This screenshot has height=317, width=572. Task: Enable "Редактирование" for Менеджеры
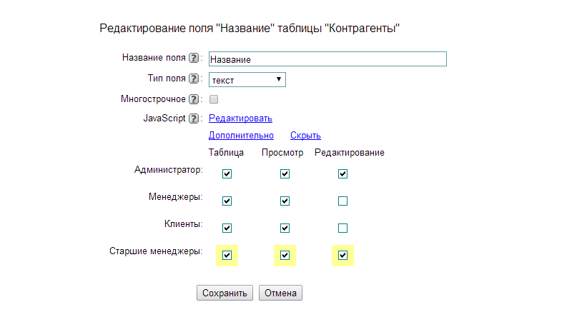[342, 201]
